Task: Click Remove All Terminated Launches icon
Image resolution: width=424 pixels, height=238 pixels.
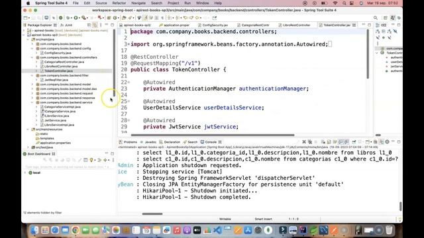Action: tap(310, 141)
